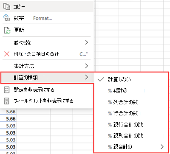
Task: Expand the 集計方法 submenu arrow
Action: point(87,66)
